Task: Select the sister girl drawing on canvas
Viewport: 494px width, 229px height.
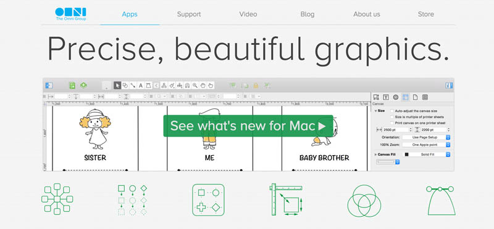Action: [x=95, y=129]
